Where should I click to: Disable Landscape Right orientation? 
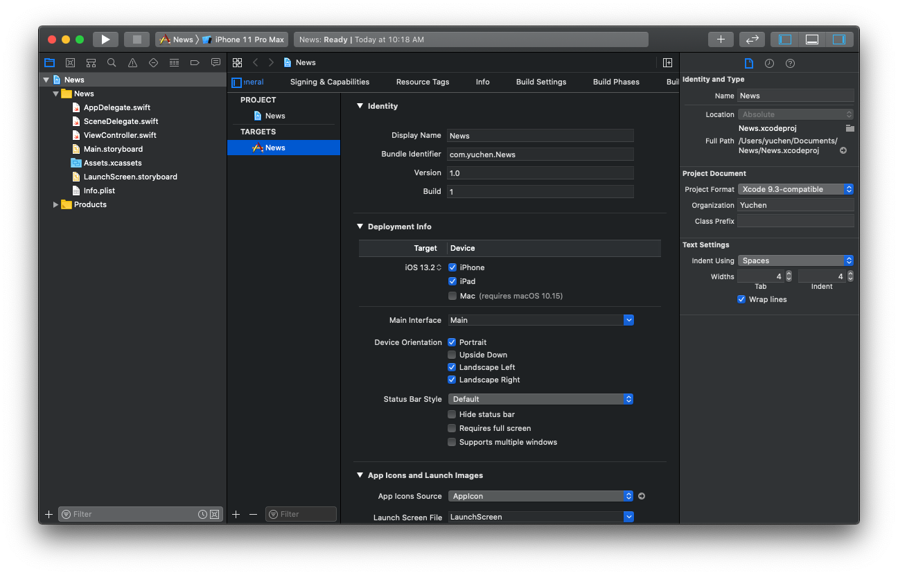click(x=452, y=380)
